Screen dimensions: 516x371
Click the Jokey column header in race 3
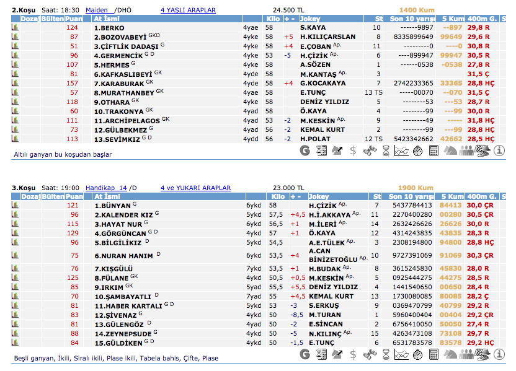click(319, 196)
